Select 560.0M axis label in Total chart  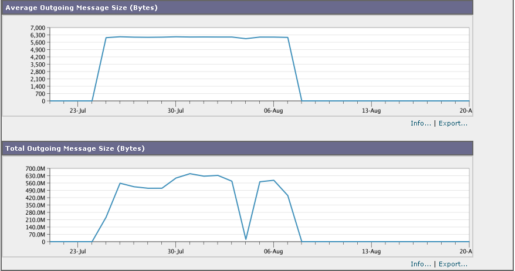pyautogui.click(x=35, y=183)
